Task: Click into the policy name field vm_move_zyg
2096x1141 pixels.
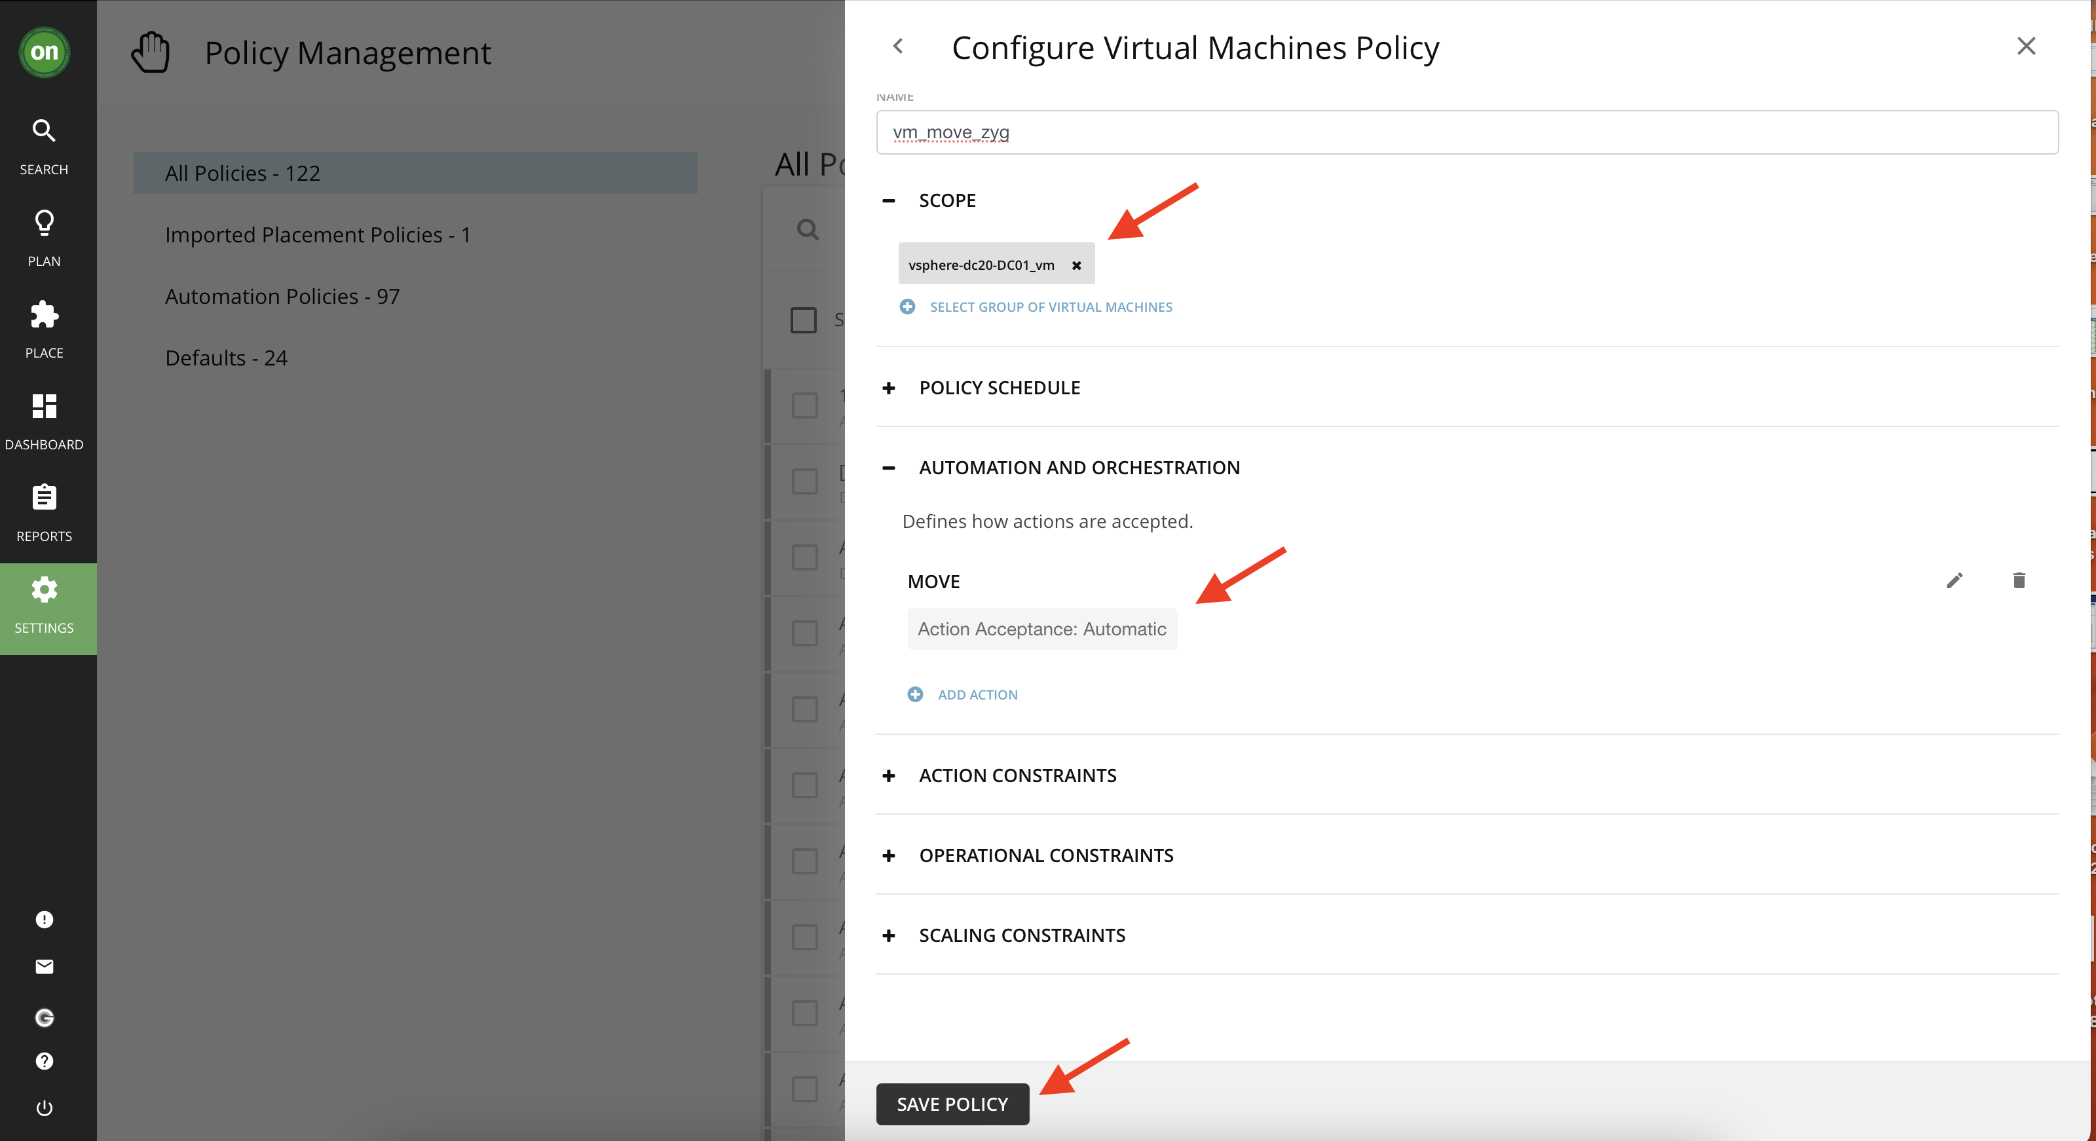Action: click(x=1467, y=132)
